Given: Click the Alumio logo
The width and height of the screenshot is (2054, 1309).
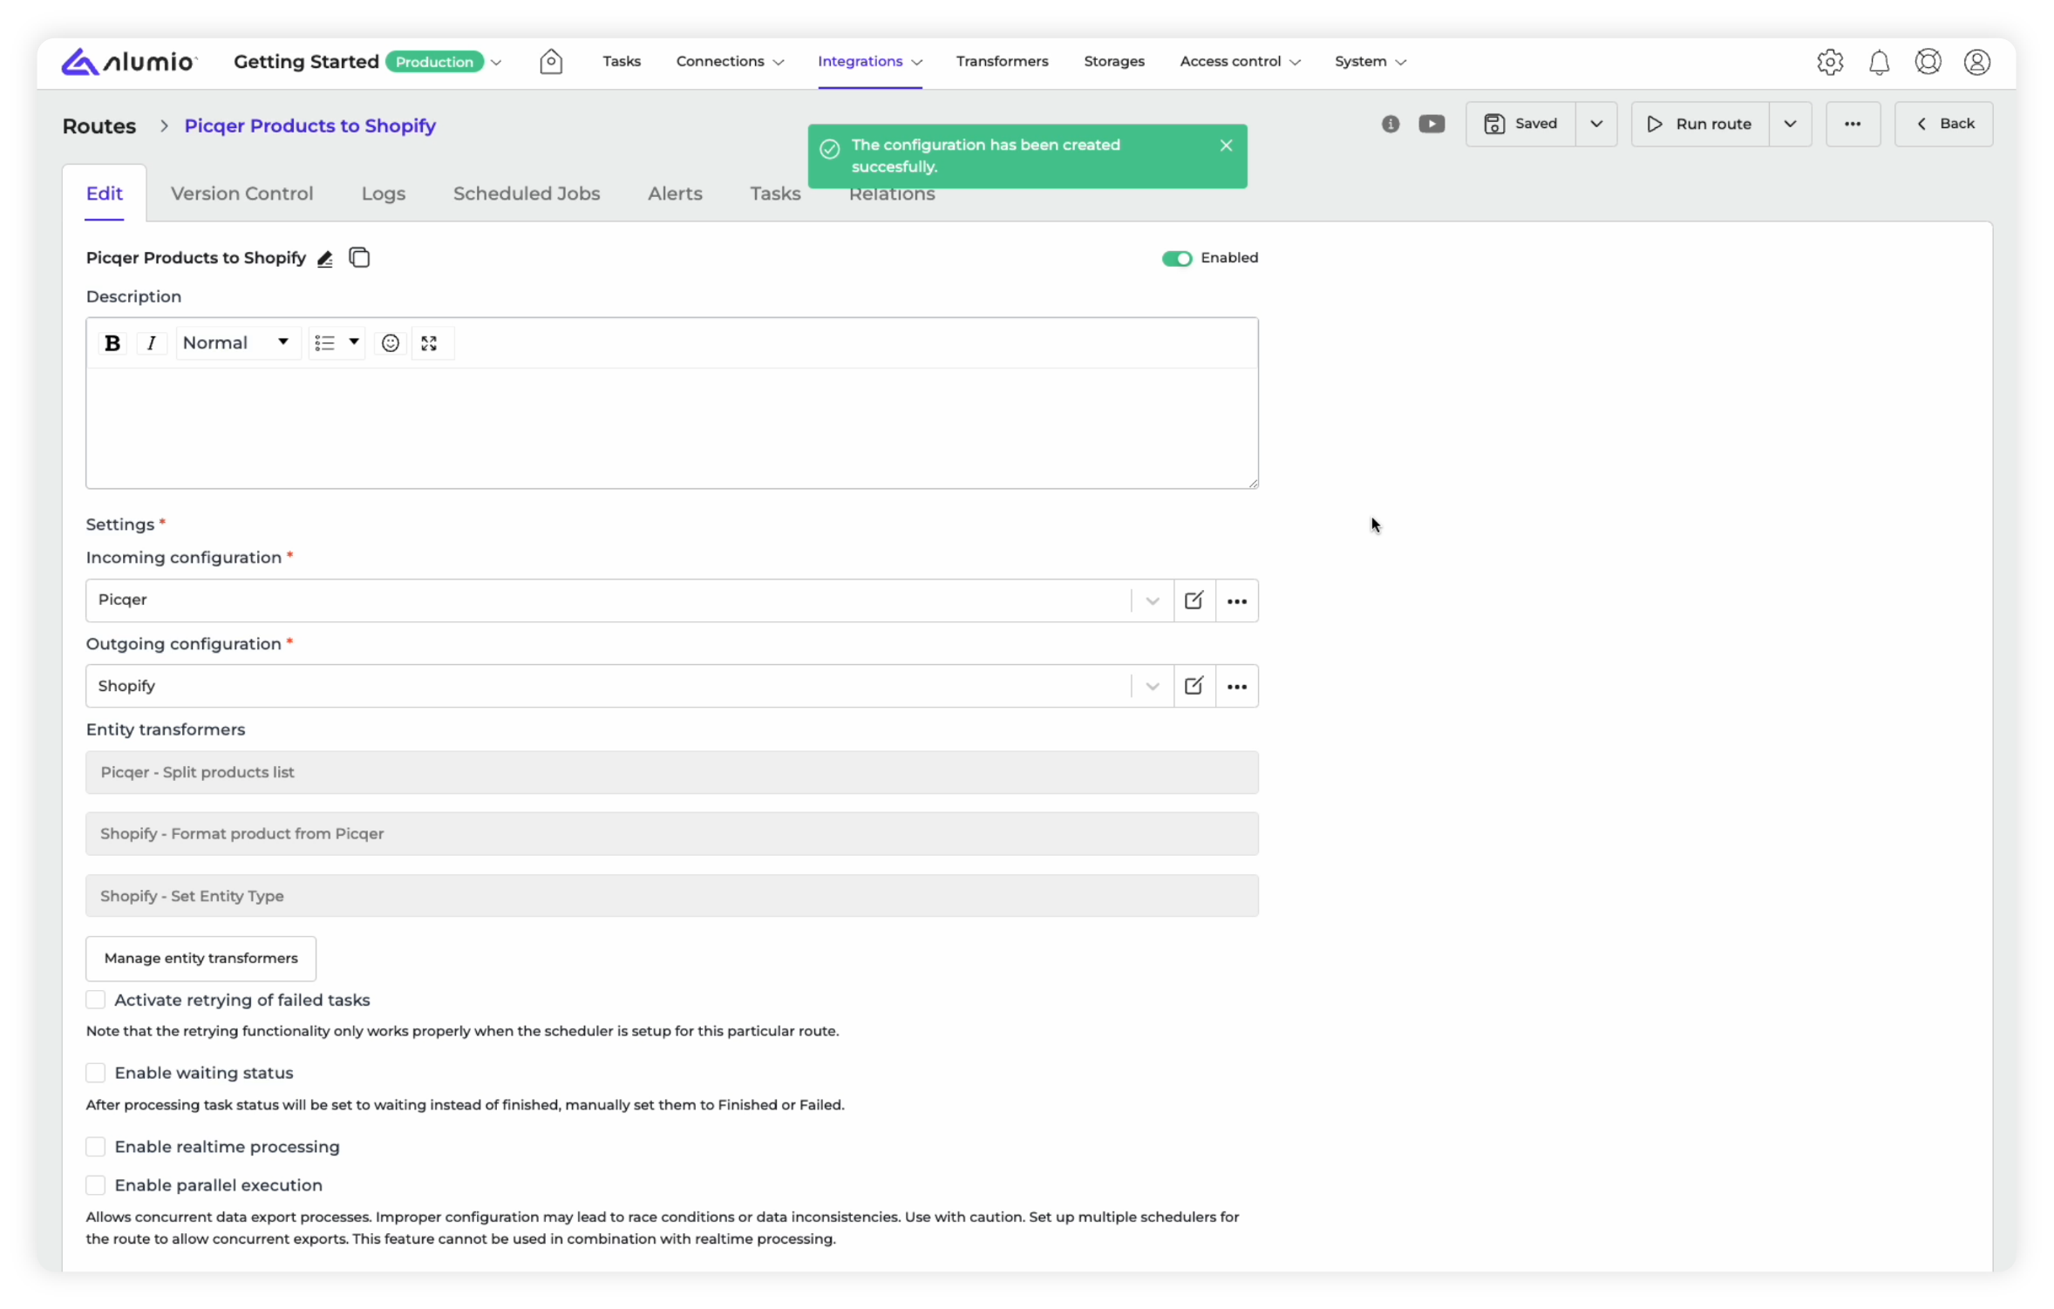Looking at the screenshot, I should 129,61.
